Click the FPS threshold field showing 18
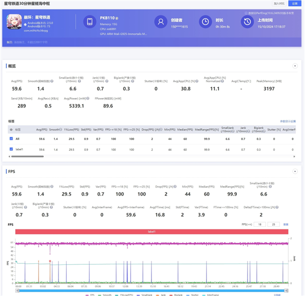305x296 pixels. click(260, 224)
